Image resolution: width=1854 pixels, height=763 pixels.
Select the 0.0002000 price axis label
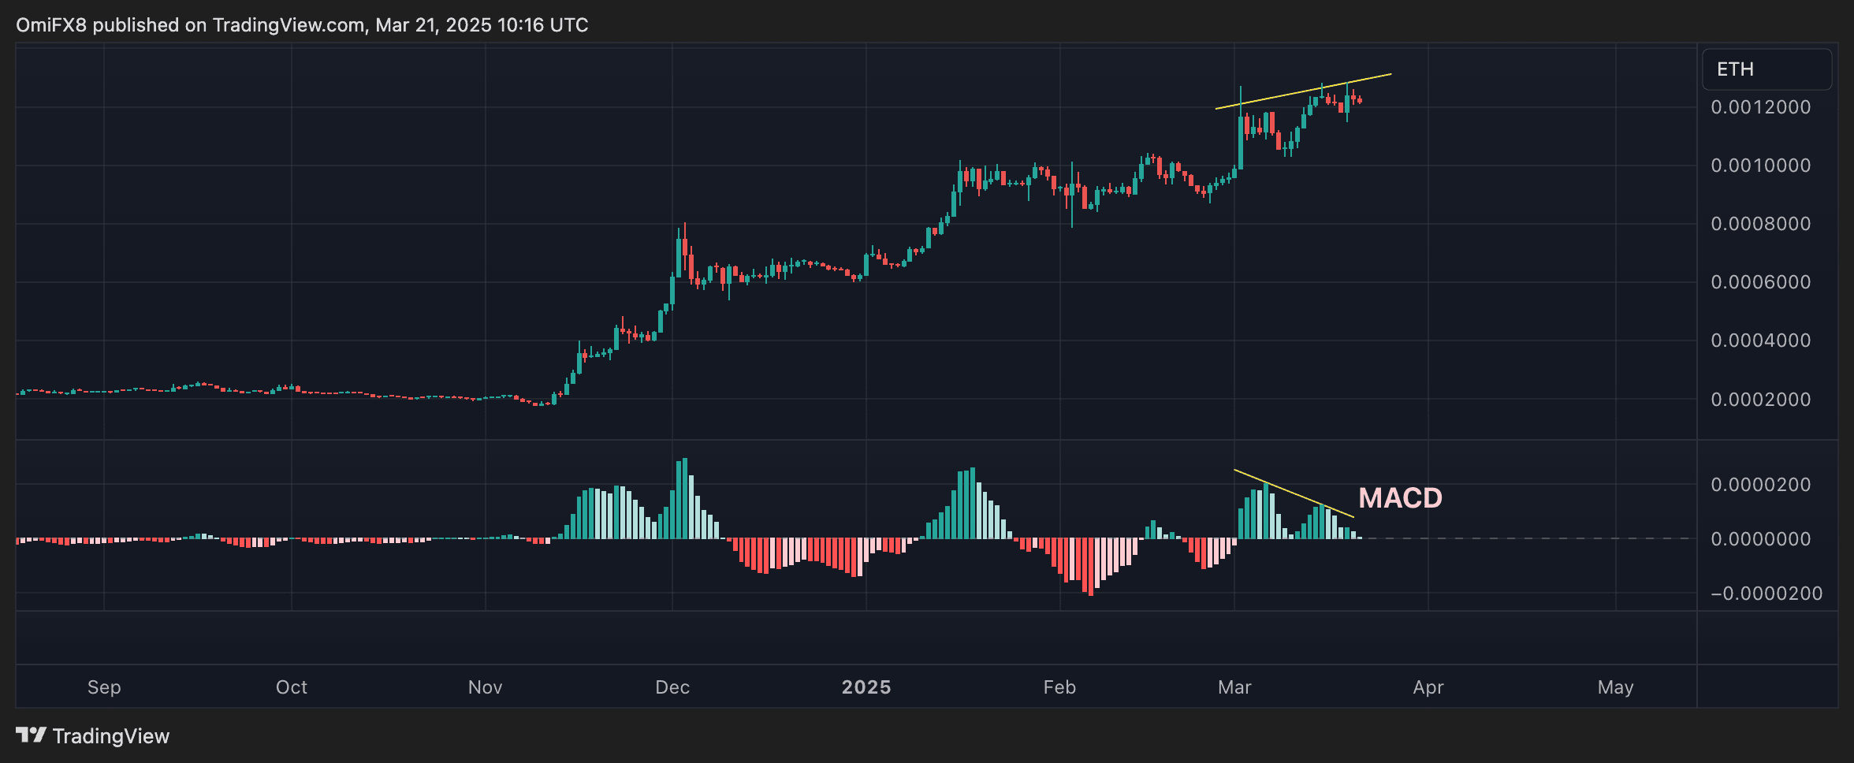[x=1762, y=399]
